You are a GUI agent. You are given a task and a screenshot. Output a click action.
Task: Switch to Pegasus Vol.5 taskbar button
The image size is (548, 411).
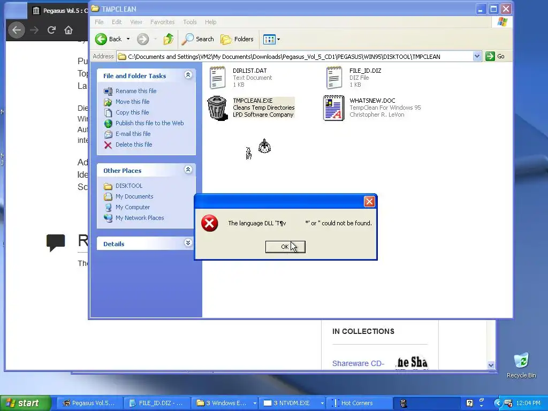click(89, 403)
